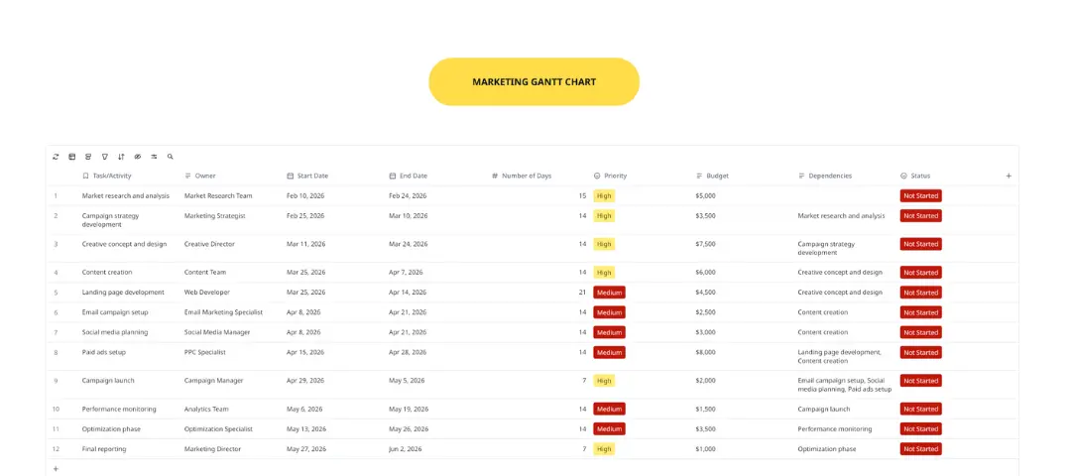Click the Not Started status for Final reporting
Screen dimensions: 1071x476
pos(920,449)
